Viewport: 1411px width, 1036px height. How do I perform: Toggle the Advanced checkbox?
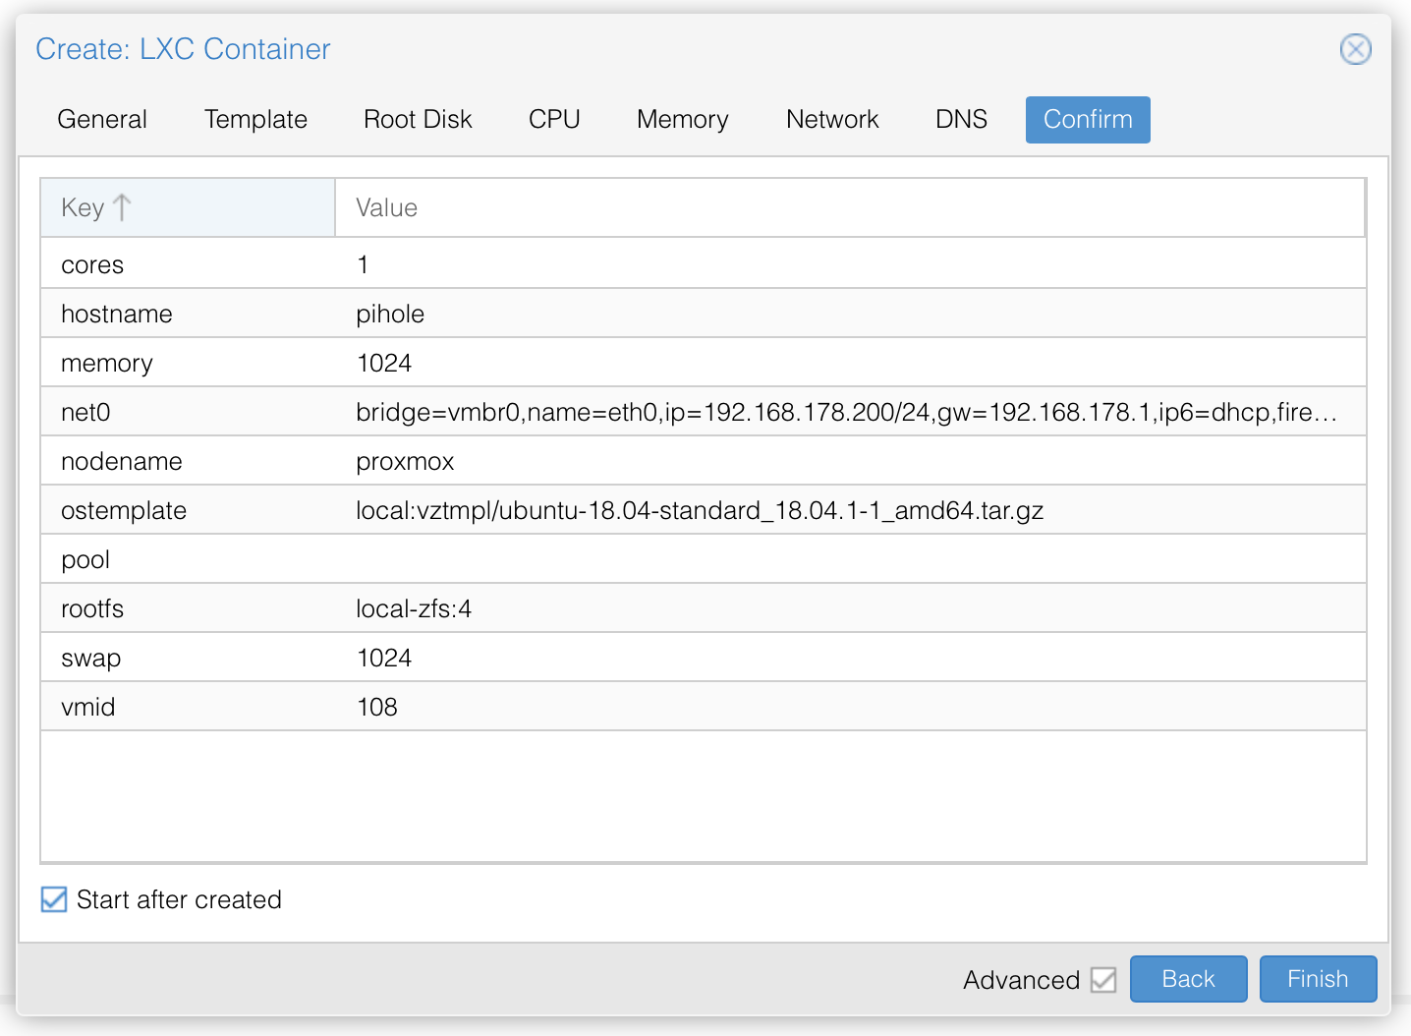click(1104, 979)
